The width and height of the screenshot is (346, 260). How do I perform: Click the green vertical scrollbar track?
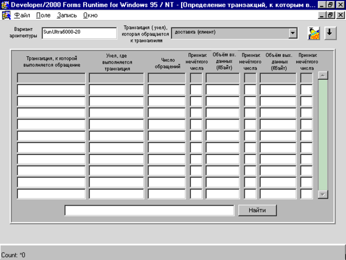tap(323, 135)
